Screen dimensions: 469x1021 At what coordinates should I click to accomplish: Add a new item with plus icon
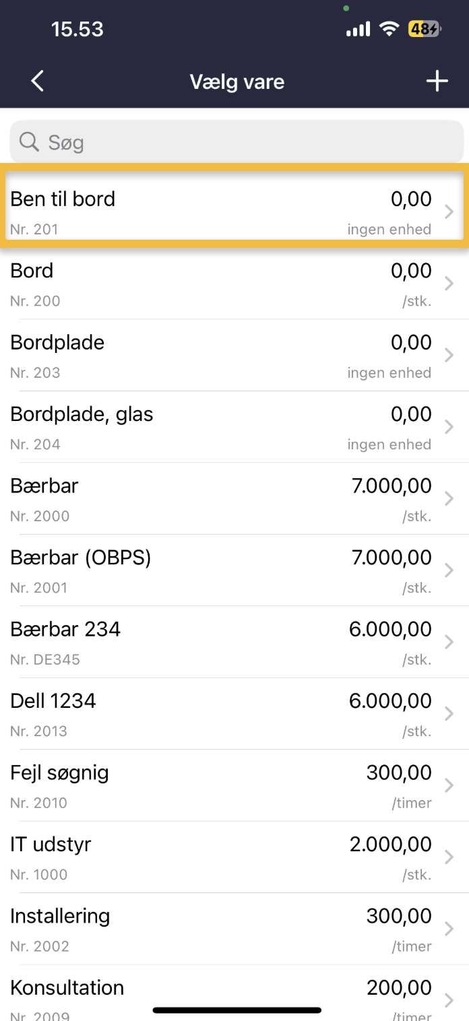pyautogui.click(x=437, y=81)
